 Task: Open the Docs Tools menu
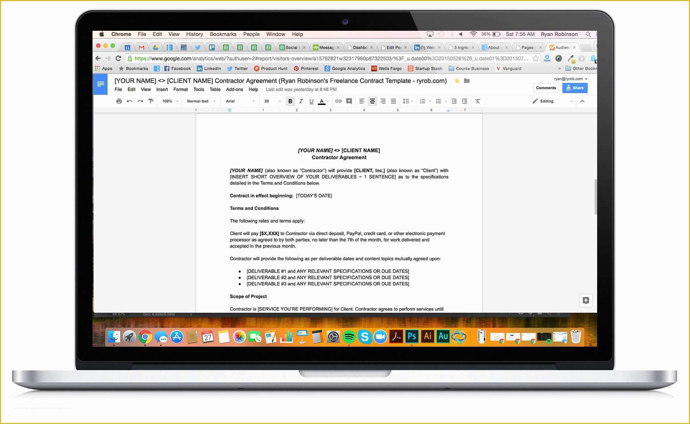199,89
